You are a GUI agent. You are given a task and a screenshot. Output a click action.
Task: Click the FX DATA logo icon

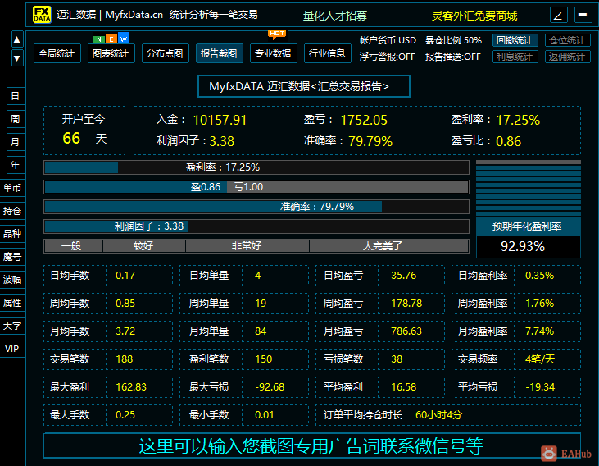tap(42, 15)
